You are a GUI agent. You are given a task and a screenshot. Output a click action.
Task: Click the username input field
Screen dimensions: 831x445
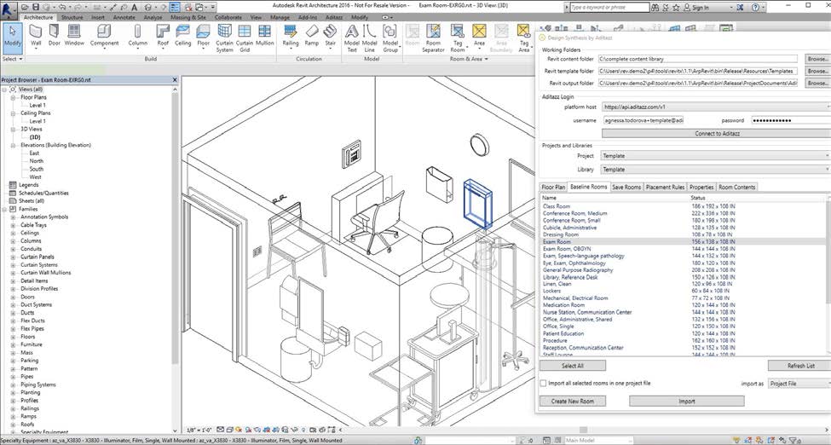click(643, 120)
